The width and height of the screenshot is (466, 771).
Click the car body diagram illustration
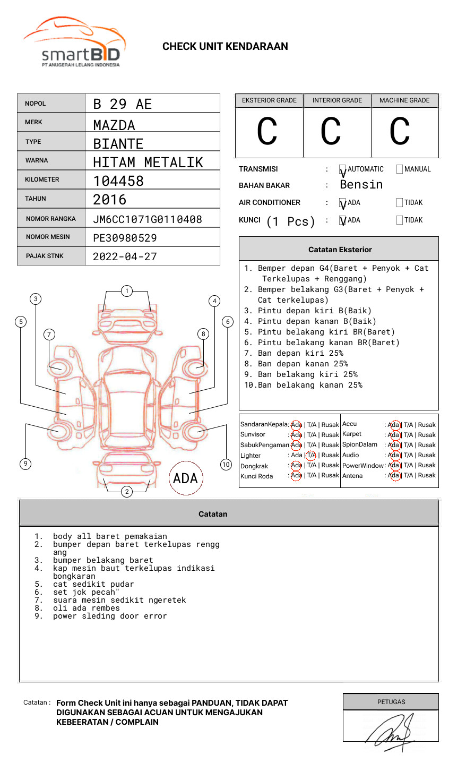[x=127, y=396]
